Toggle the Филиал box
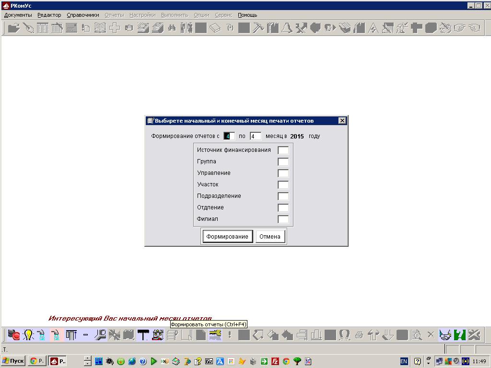This screenshot has width=491, height=368. click(283, 219)
